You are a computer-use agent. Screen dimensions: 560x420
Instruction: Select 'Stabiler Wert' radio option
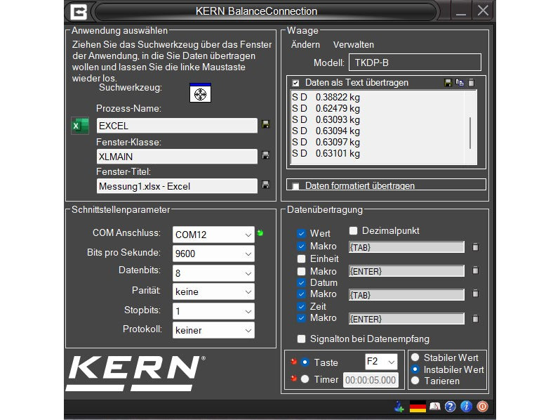click(415, 357)
